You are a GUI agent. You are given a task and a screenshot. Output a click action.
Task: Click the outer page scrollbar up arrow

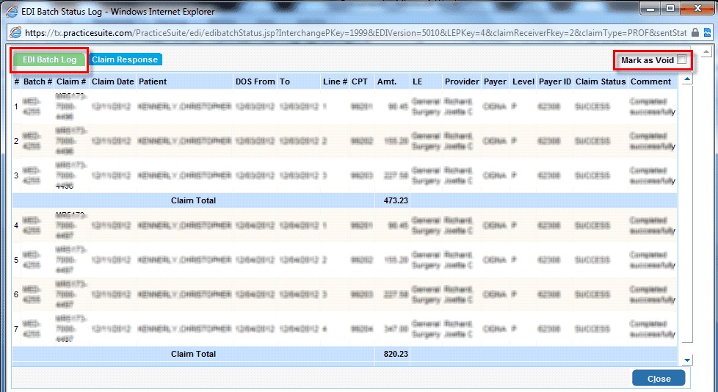(x=706, y=53)
